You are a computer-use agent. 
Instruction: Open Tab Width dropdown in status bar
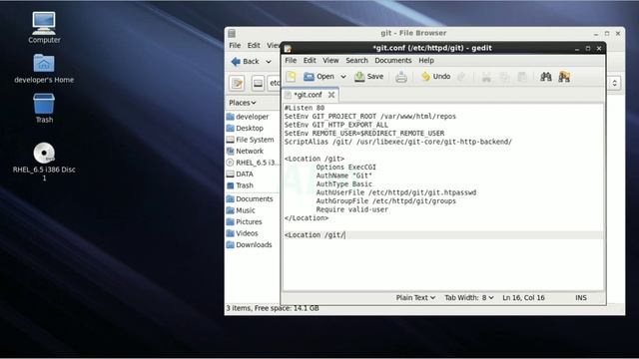pyautogui.click(x=469, y=298)
